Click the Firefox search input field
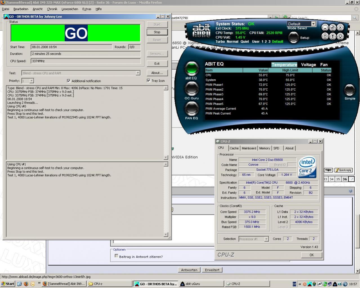360x288 pixels. (x=320, y=18)
